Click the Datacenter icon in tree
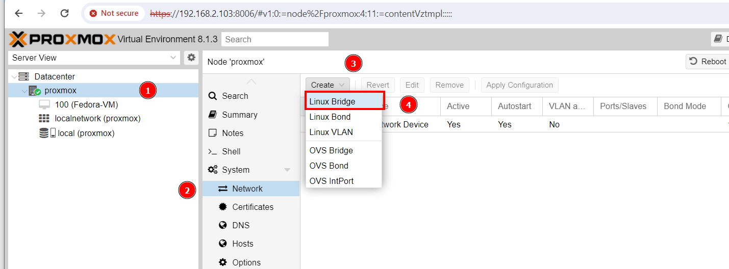 click(x=23, y=76)
